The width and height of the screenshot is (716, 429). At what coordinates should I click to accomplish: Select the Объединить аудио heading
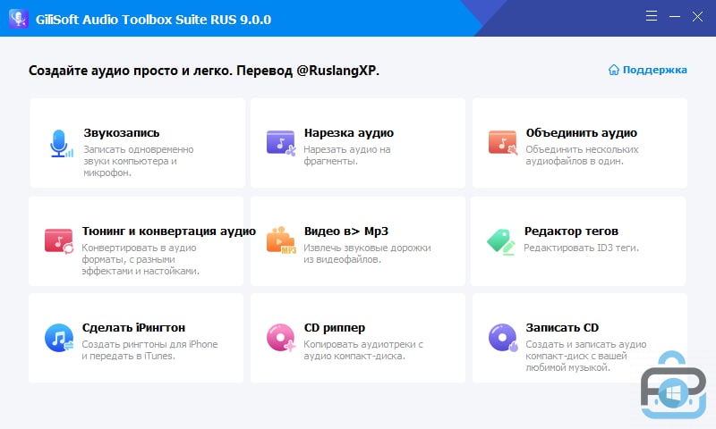click(581, 132)
